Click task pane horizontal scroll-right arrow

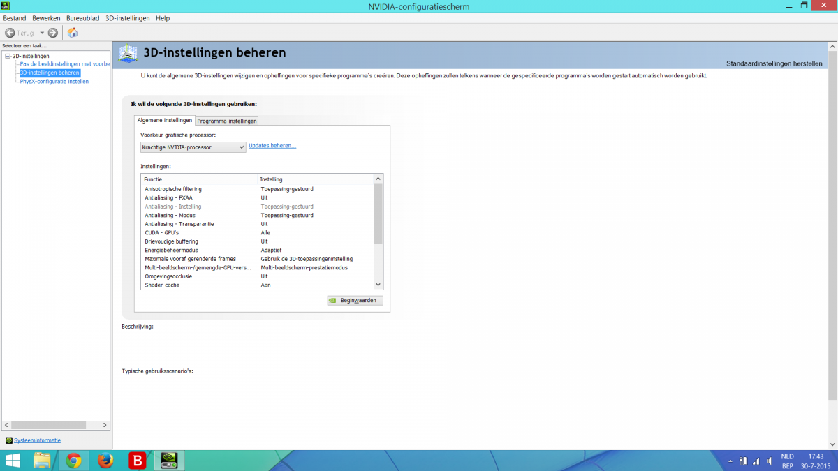click(105, 425)
